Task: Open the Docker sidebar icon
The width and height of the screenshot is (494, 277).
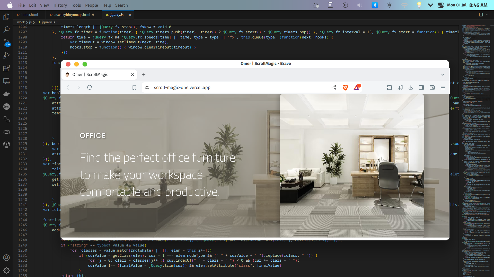Action: click(6, 94)
